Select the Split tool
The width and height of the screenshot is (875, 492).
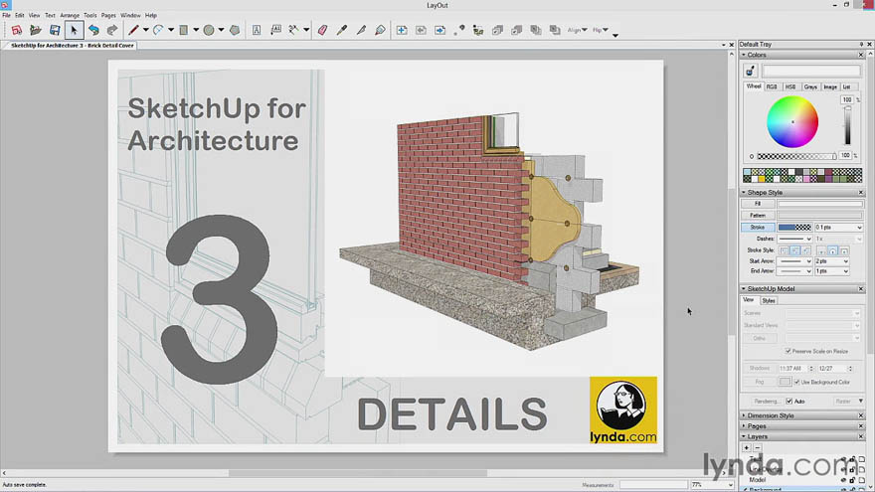(x=361, y=30)
